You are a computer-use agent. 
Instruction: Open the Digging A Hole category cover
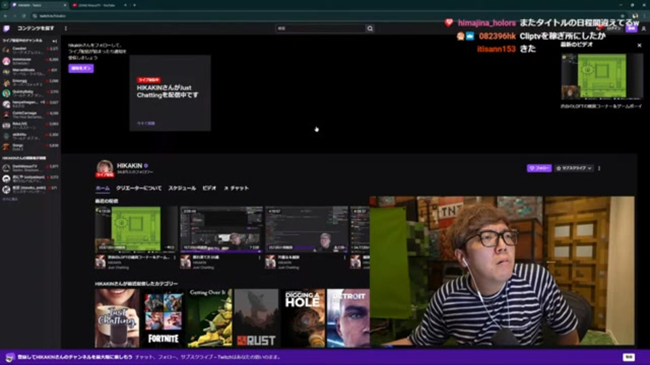(303, 318)
